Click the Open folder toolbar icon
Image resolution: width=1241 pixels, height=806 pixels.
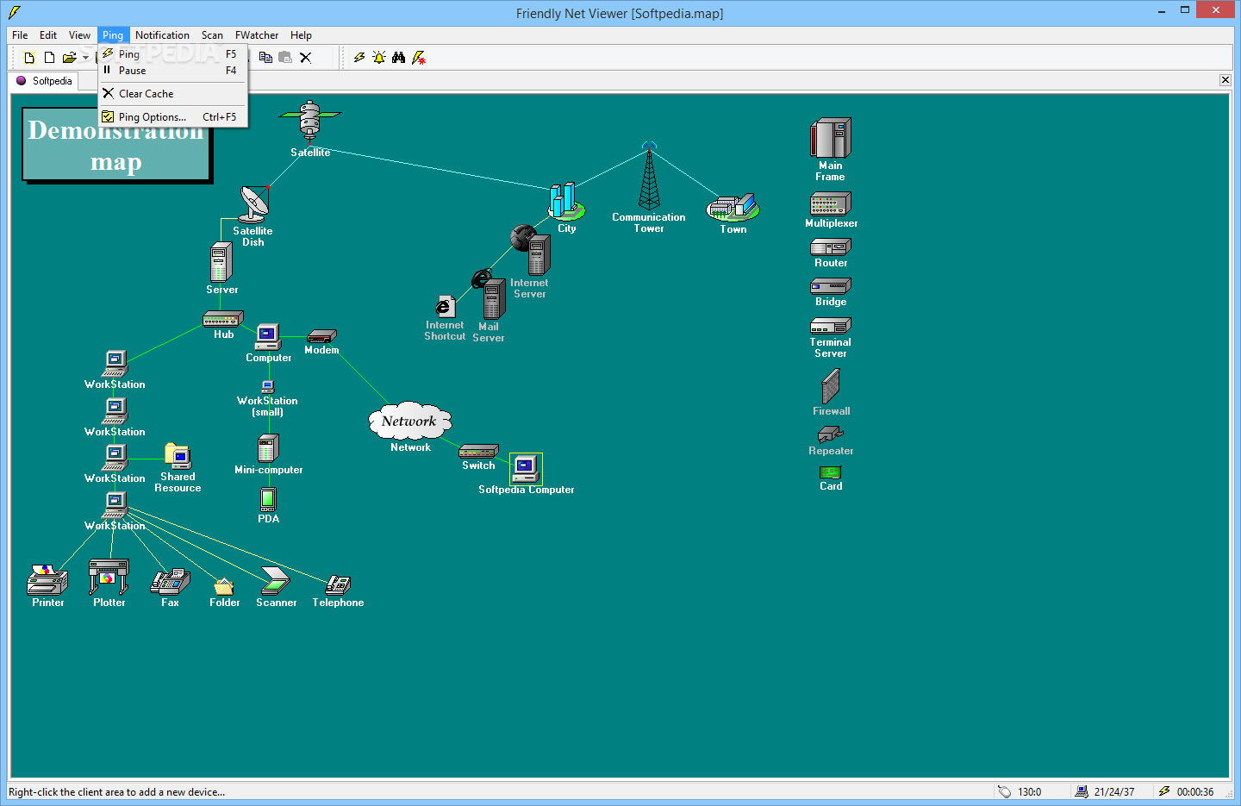(x=69, y=58)
